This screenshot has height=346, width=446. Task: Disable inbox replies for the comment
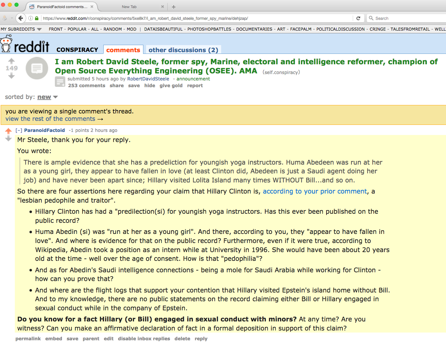coord(144,339)
